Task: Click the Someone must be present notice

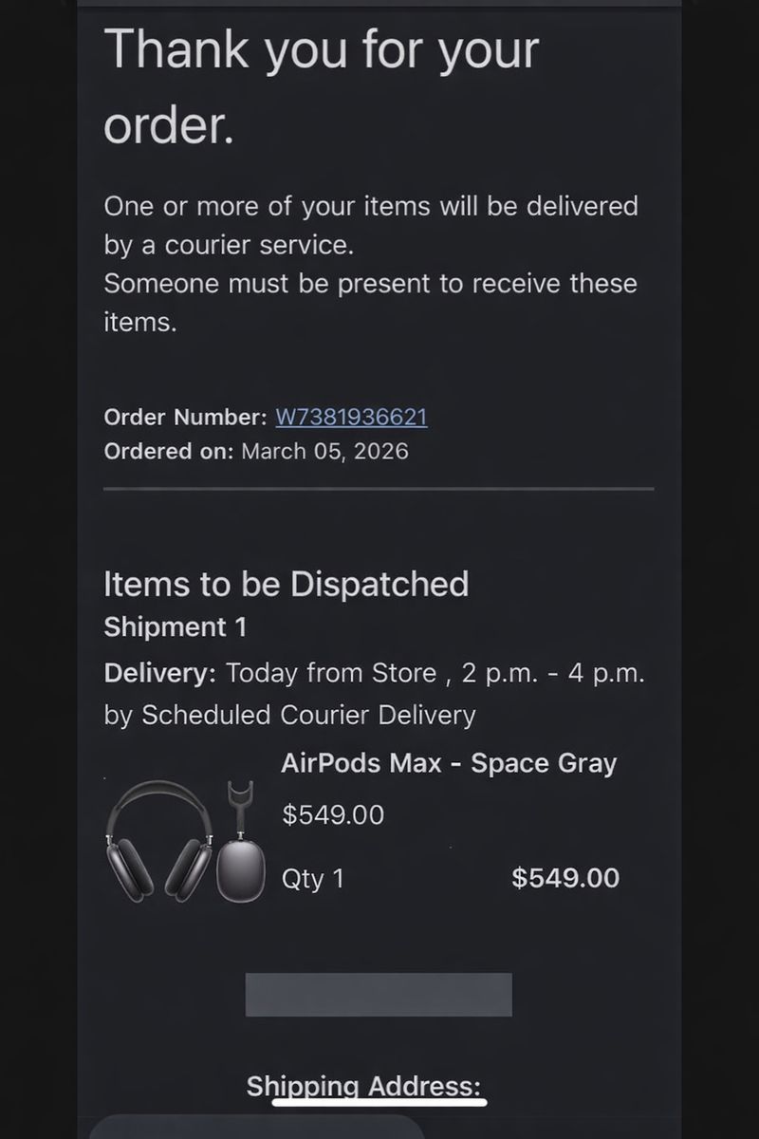Action: coord(370,302)
